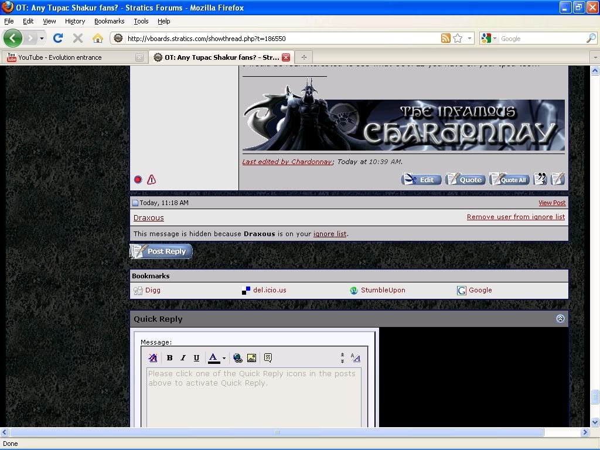Click the vertical scrollbar up arrow
The image size is (600, 450).
point(595,70)
